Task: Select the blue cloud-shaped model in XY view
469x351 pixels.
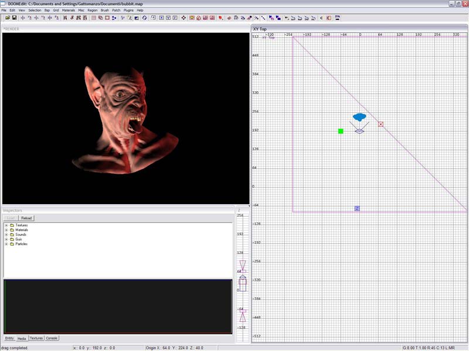Action: (x=359, y=116)
